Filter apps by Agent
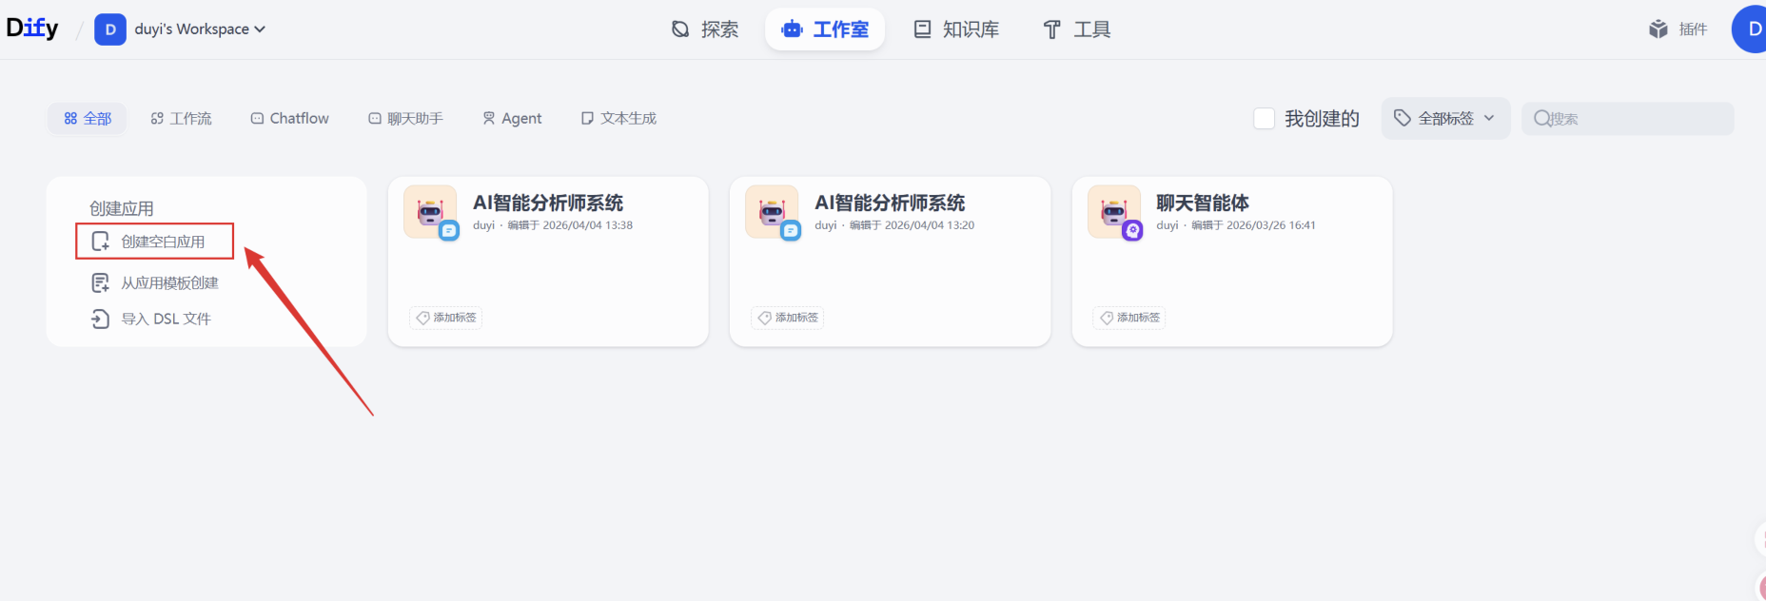Screen dimensions: 1766x601 (512, 119)
